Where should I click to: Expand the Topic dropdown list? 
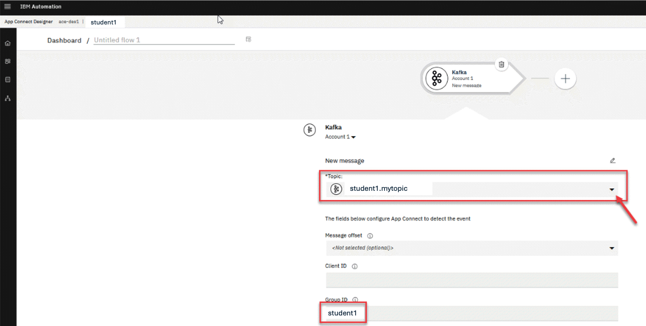pos(611,189)
